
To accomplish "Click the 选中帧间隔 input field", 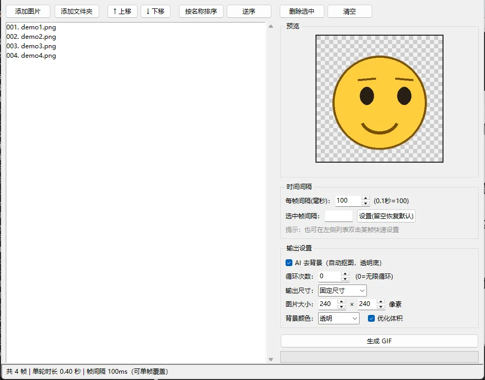I will (339, 216).
